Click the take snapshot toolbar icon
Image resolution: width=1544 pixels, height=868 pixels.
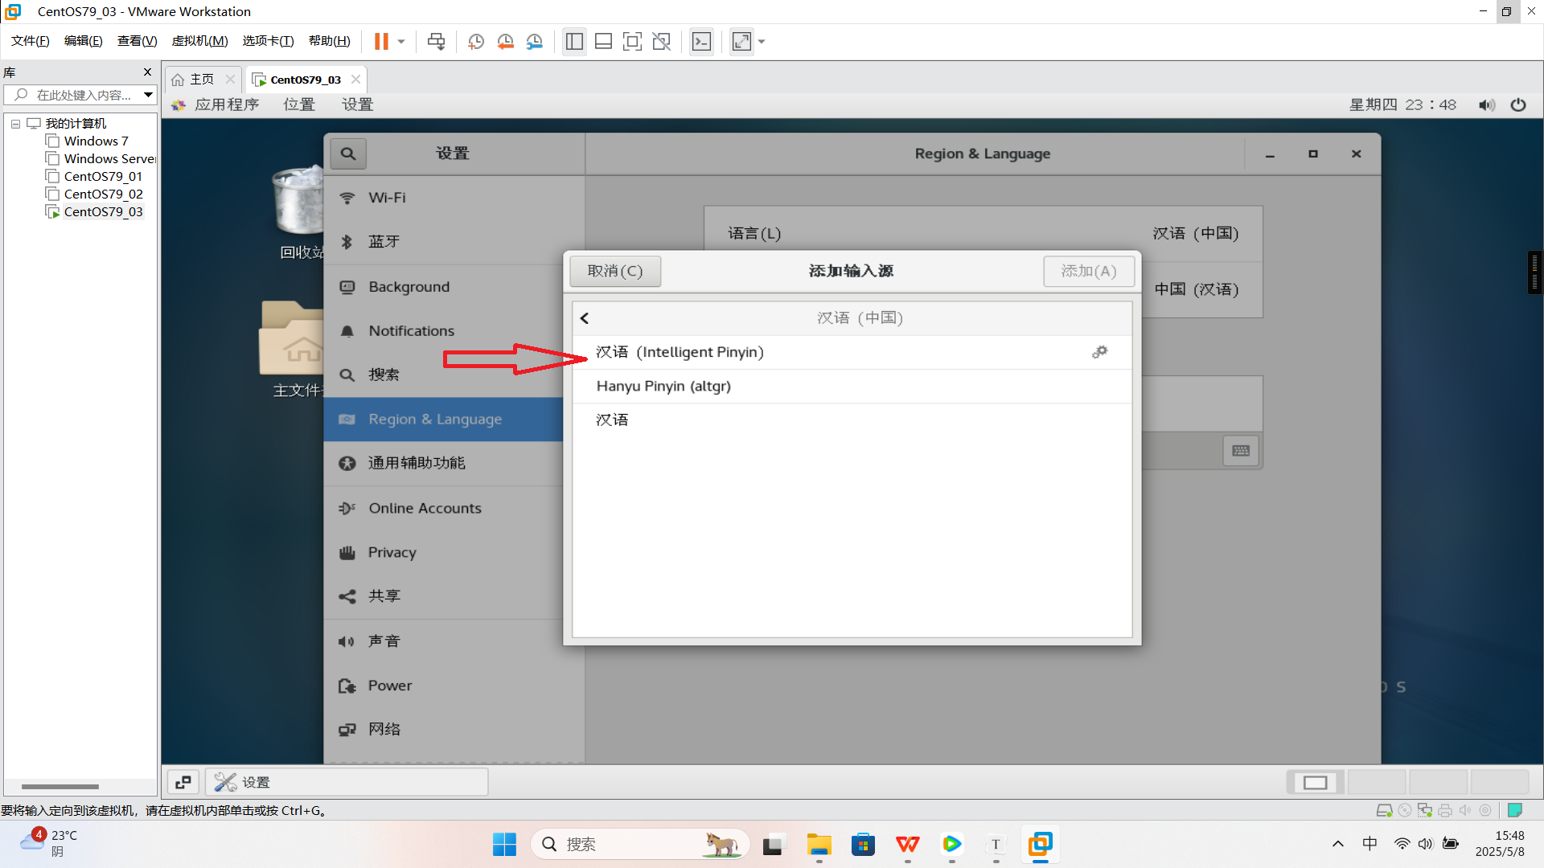coord(476,41)
